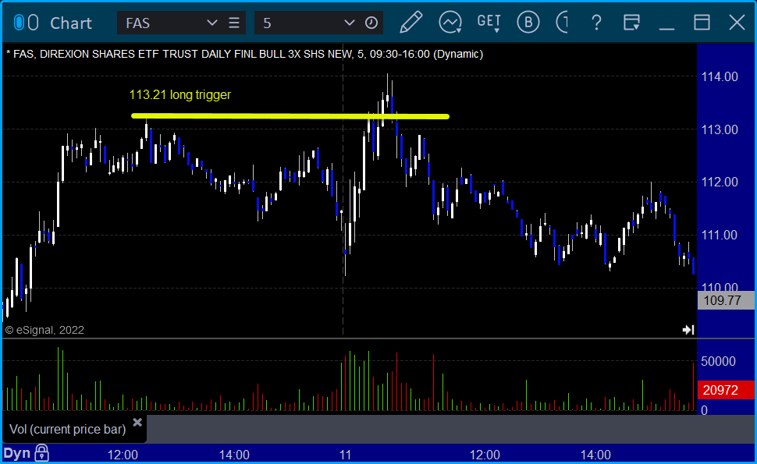Click the Vol (current price bar) label
Screen dimensions: 757x464
[x=68, y=429]
